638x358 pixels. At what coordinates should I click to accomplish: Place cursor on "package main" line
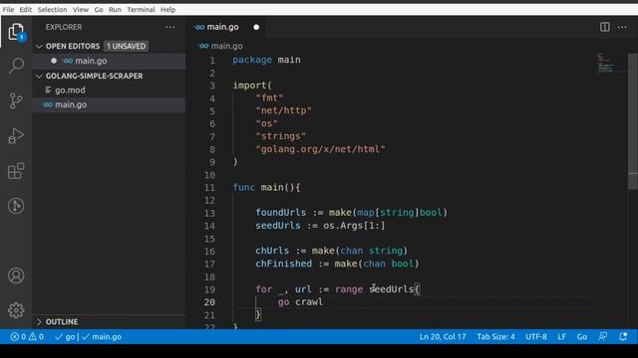(266, 60)
